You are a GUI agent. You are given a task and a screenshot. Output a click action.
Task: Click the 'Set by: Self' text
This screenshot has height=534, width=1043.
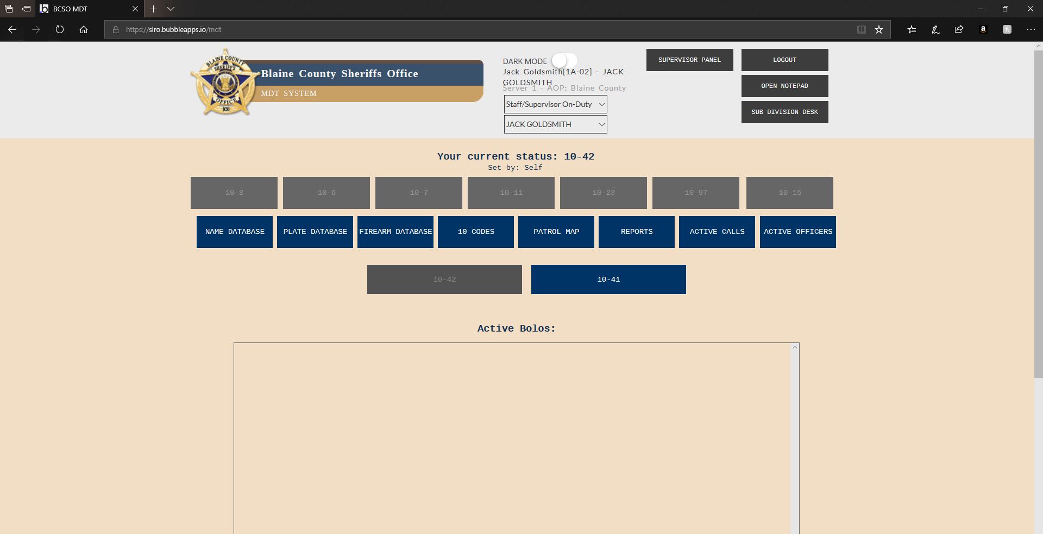coord(515,168)
